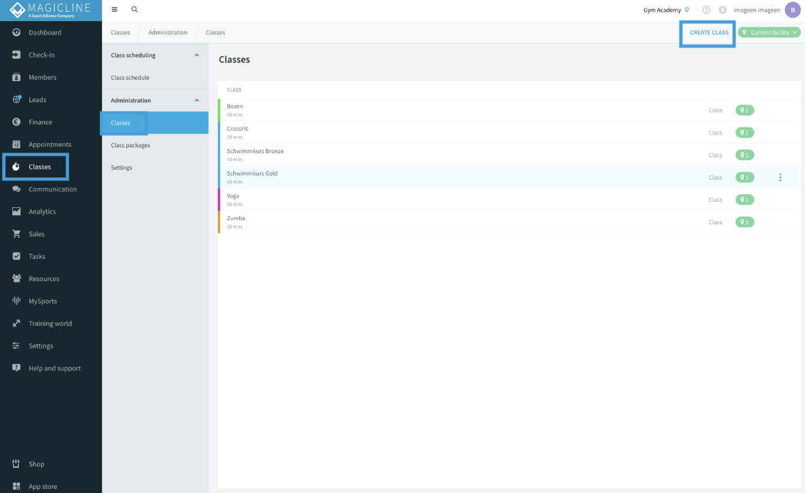Open the help question mark icon
The height and width of the screenshot is (493, 805).
[x=706, y=10]
